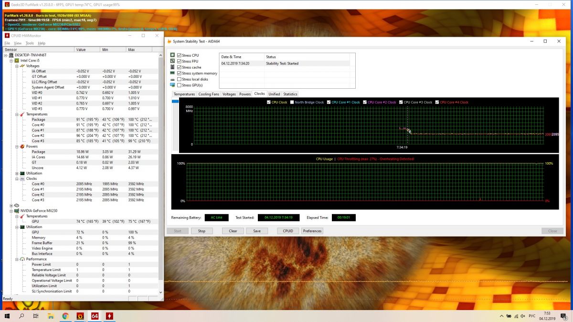The image size is (573, 322).
Task: Click Voltages lightning icon under Intel Core i5
Action: pos(22,66)
